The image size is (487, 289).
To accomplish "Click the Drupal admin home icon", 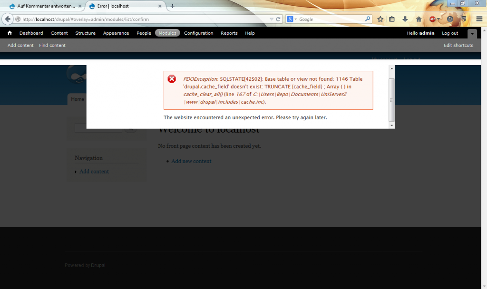I will (x=10, y=33).
